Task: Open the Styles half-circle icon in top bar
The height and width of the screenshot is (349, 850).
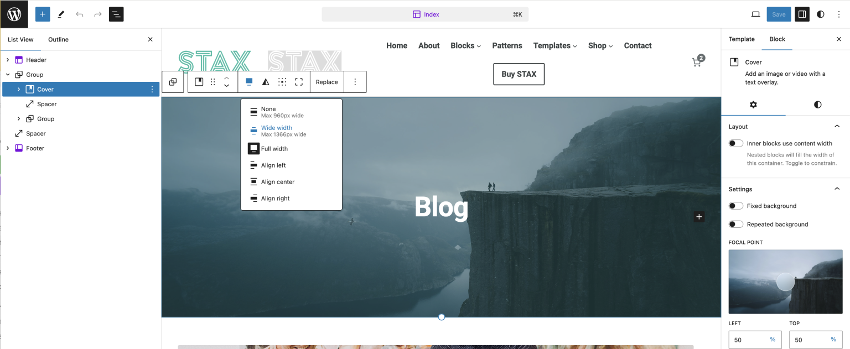Action: 820,14
